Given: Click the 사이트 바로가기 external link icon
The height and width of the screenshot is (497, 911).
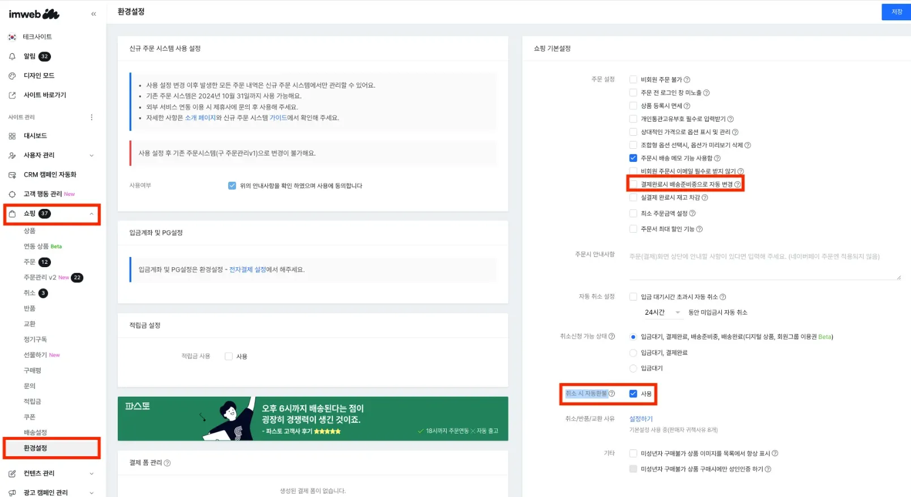Looking at the screenshot, I should (12, 95).
